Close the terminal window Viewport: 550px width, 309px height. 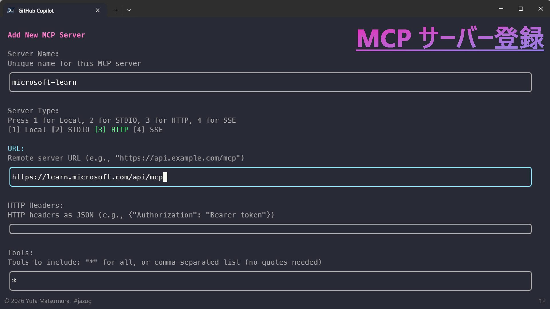pos(541,9)
